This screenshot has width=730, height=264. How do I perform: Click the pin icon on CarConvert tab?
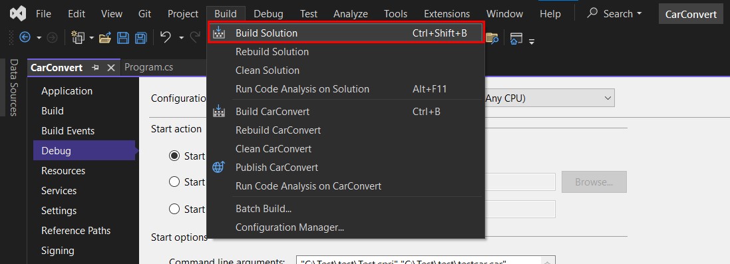[x=95, y=68]
